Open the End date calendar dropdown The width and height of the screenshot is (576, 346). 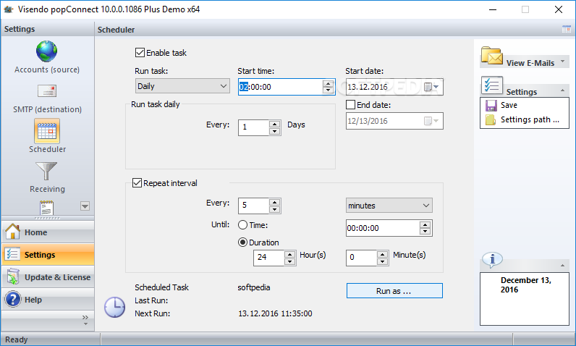(x=431, y=121)
